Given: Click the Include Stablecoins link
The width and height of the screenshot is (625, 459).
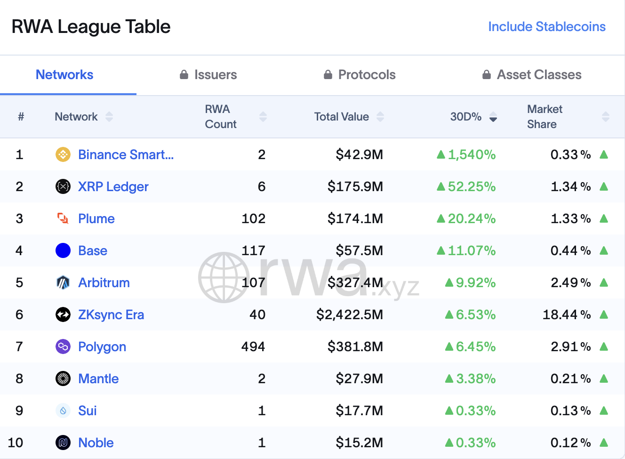Looking at the screenshot, I should 547,27.
